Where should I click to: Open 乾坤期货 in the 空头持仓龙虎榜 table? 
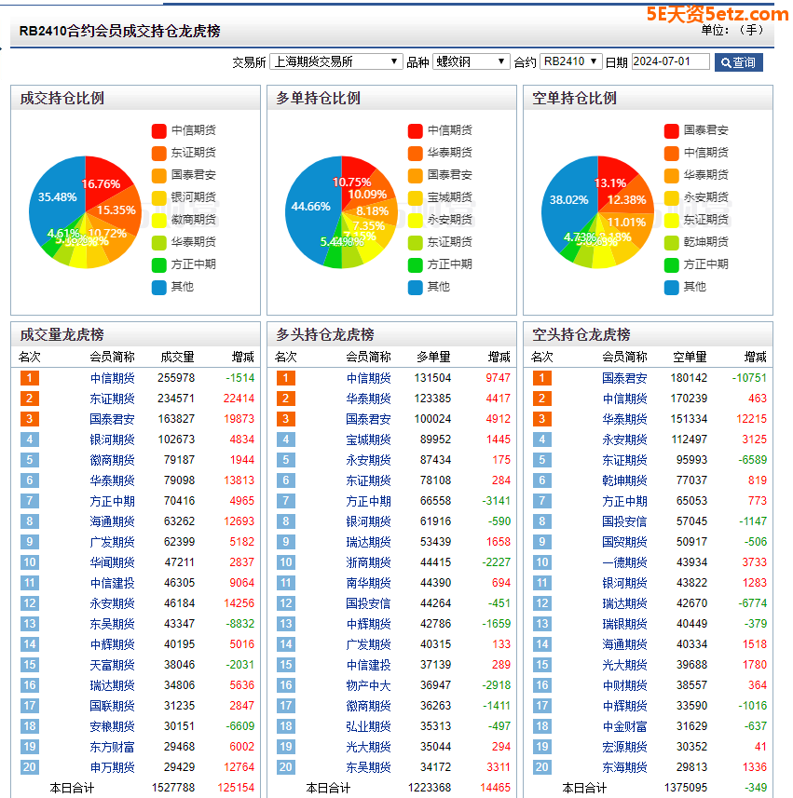(x=625, y=480)
